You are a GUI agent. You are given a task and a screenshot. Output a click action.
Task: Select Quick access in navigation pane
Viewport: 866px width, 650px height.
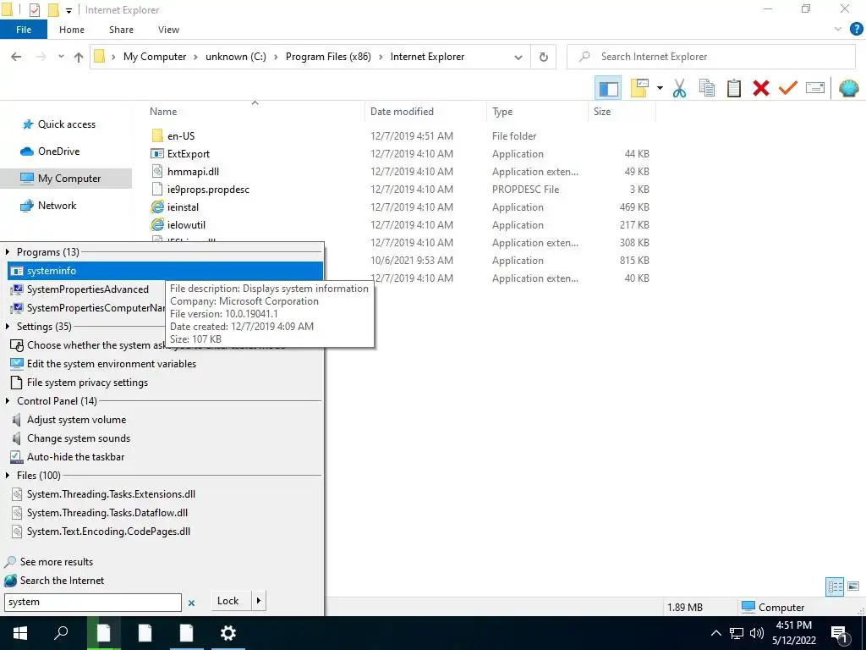tap(66, 124)
